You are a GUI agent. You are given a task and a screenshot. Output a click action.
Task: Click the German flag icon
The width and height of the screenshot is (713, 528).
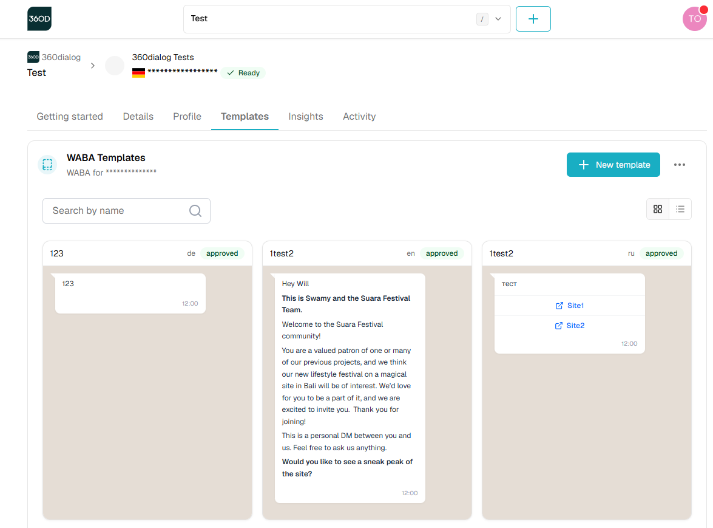tap(139, 72)
